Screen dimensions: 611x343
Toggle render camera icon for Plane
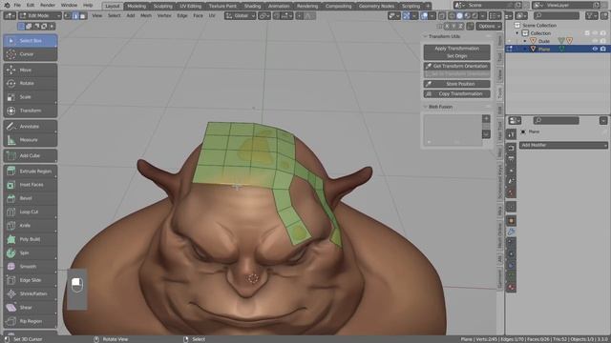click(602, 49)
